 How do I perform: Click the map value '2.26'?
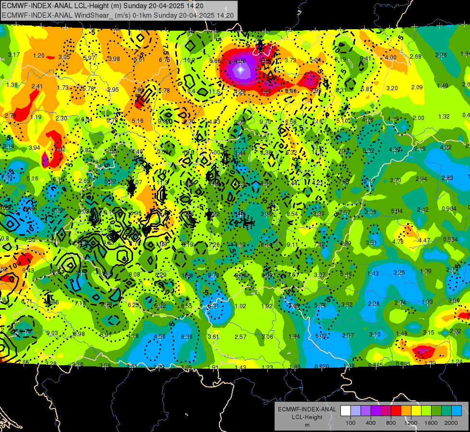click(441, 55)
